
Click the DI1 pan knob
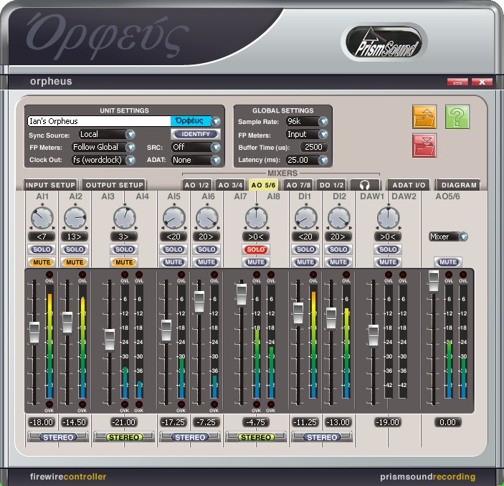point(305,218)
